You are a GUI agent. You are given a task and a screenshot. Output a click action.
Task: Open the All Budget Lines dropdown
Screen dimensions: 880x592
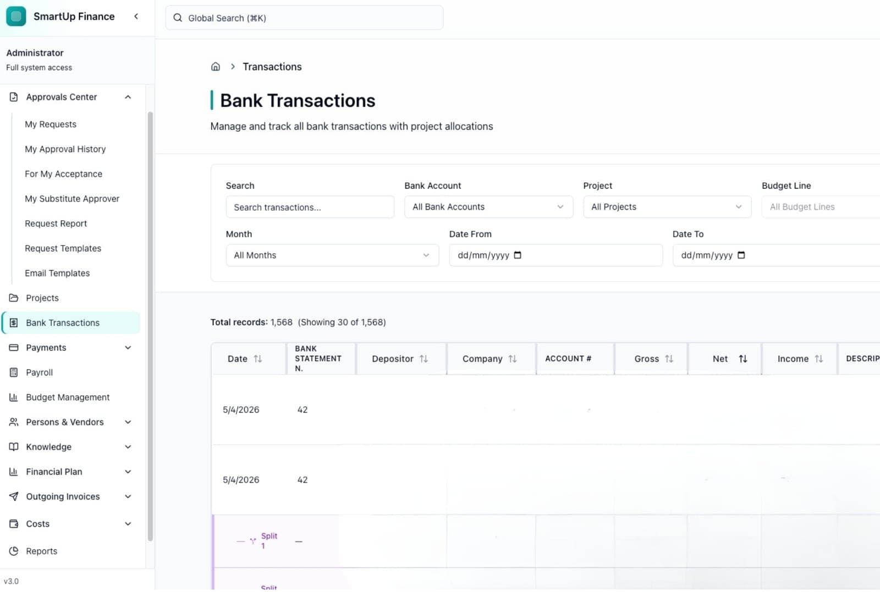821,207
